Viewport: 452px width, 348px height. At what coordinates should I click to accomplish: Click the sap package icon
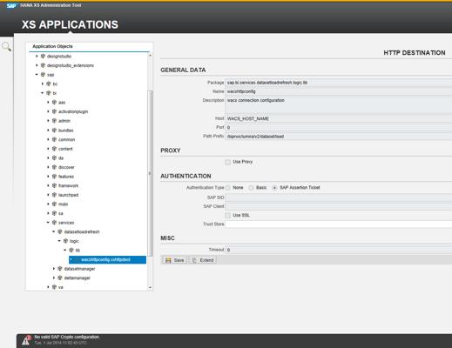point(43,75)
